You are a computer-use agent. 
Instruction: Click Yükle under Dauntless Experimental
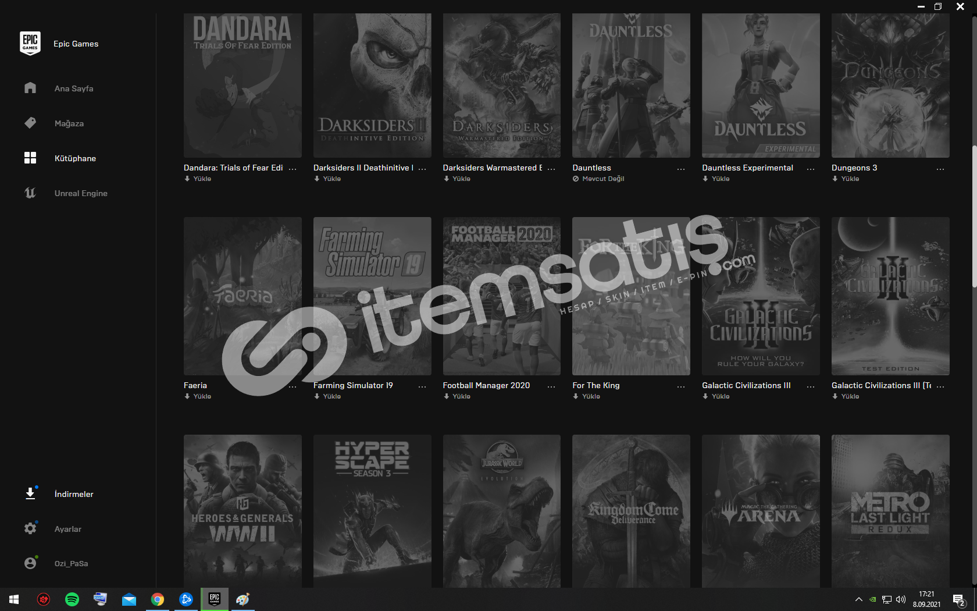point(716,179)
